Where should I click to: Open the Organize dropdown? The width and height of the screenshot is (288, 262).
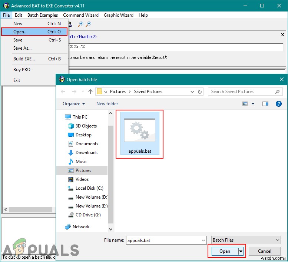(x=74, y=104)
